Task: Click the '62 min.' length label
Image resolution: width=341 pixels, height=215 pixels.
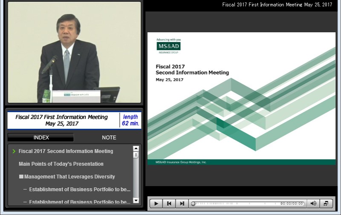Action: click(130, 123)
